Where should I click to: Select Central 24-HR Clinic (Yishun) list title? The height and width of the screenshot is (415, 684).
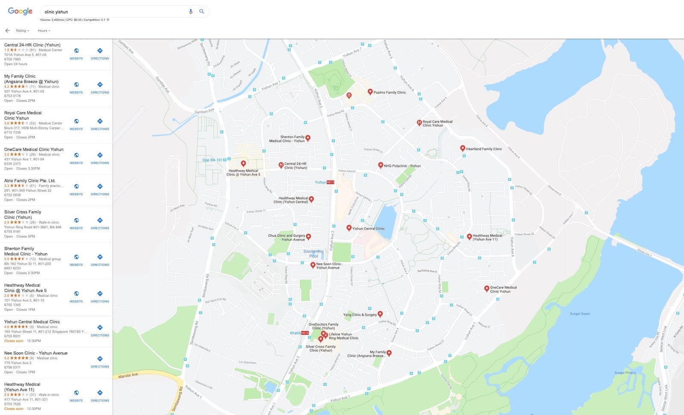click(32, 45)
